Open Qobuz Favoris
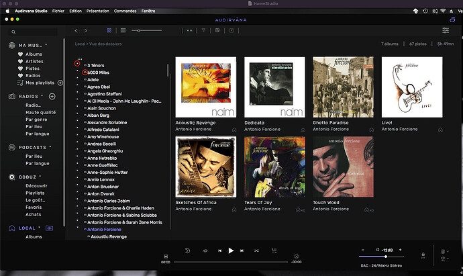Image resolution: width=463 pixels, height=276 pixels. (34, 207)
